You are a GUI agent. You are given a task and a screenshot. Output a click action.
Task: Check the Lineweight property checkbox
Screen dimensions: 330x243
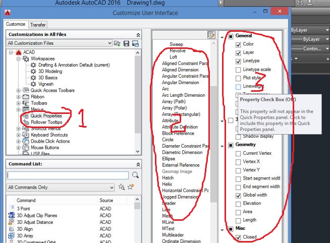pos(238,87)
